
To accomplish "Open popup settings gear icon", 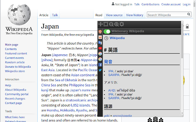I will click(x=122, y=24).
